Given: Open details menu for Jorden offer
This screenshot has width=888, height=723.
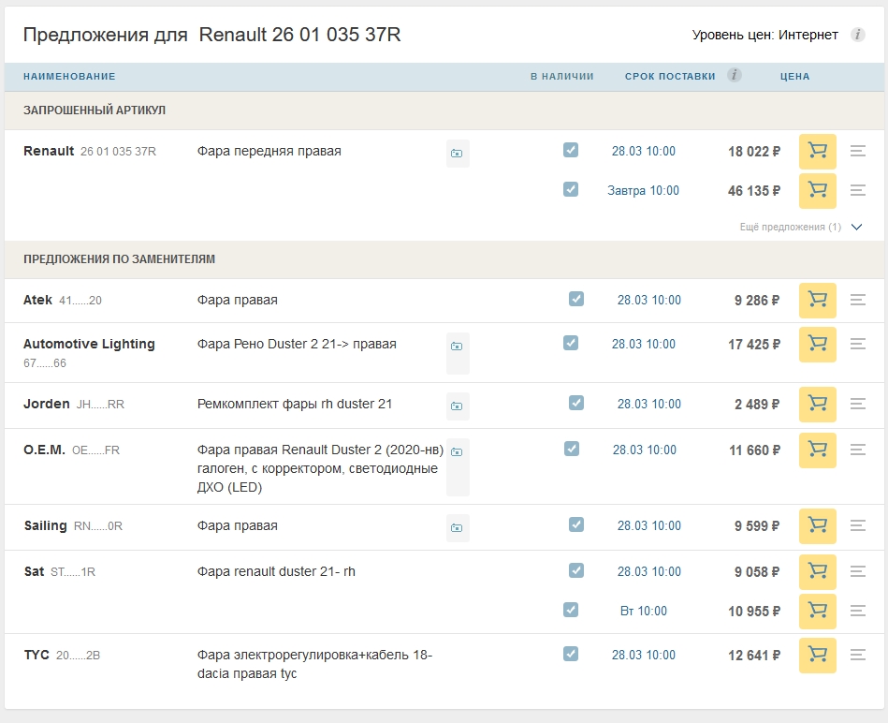Looking at the screenshot, I should [857, 404].
